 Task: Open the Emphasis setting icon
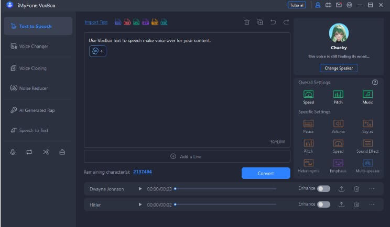coord(338,163)
